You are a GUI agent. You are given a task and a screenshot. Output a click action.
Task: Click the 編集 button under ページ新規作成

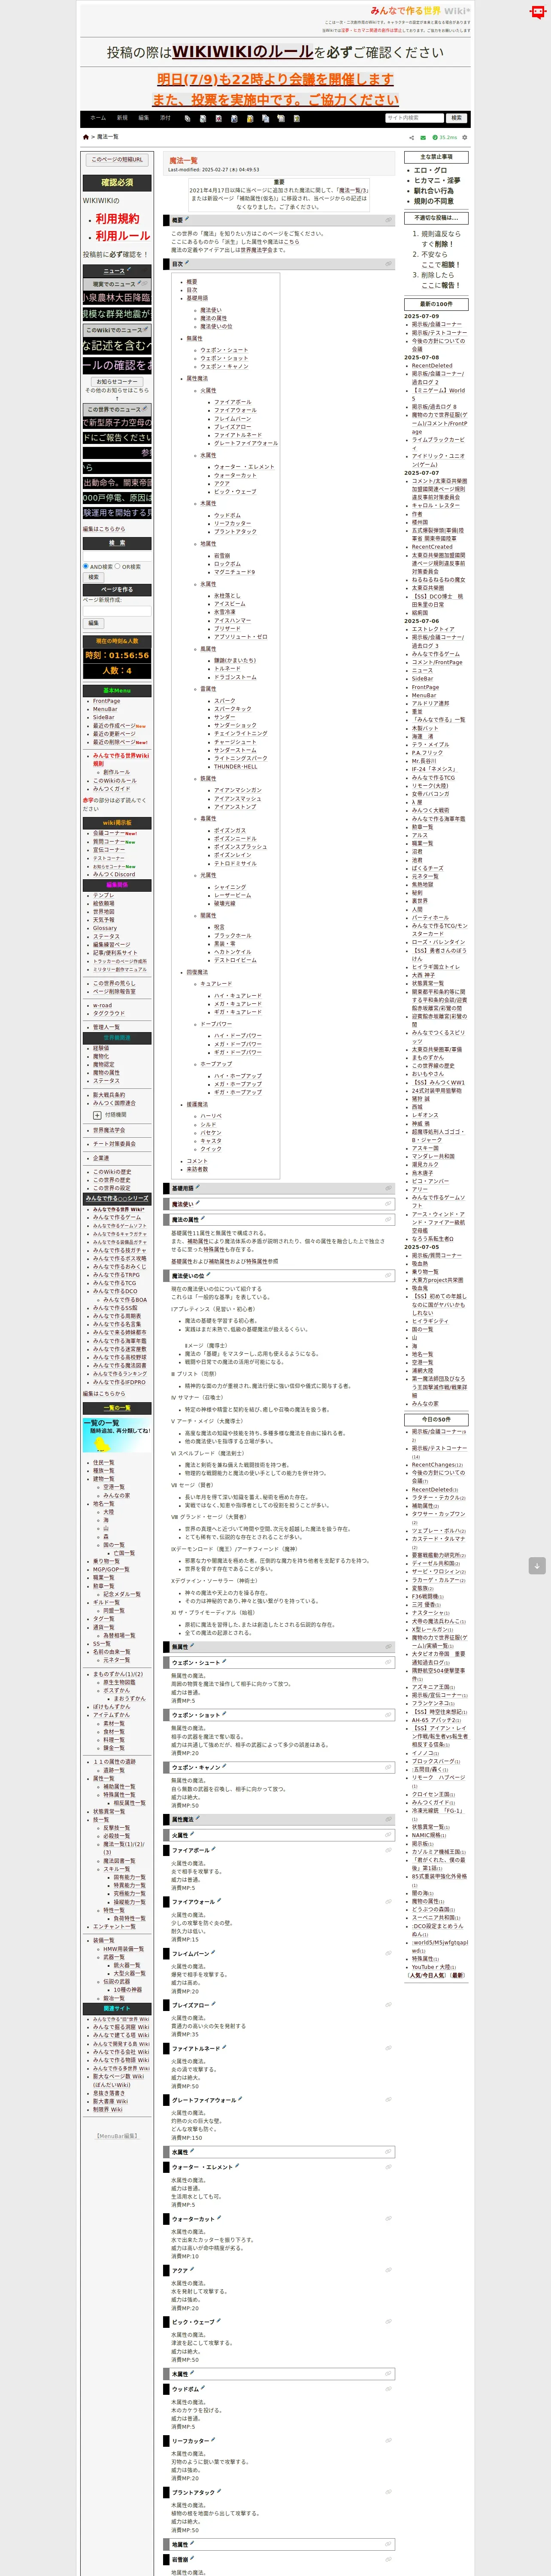(93, 623)
